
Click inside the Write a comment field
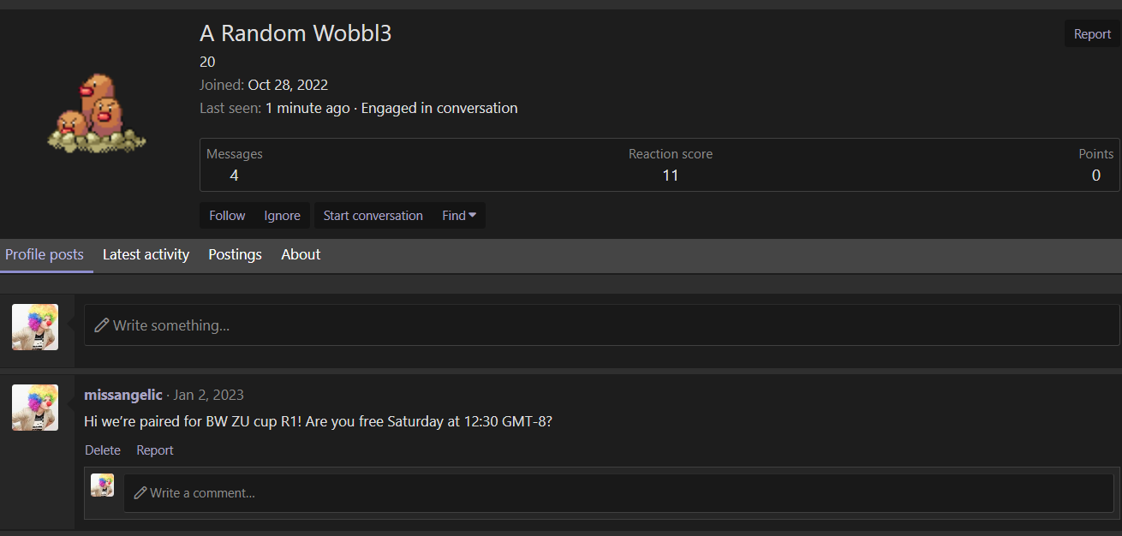pos(343,492)
